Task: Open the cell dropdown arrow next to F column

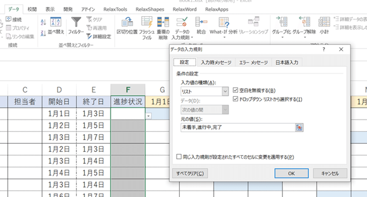Action: click(149, 116)
